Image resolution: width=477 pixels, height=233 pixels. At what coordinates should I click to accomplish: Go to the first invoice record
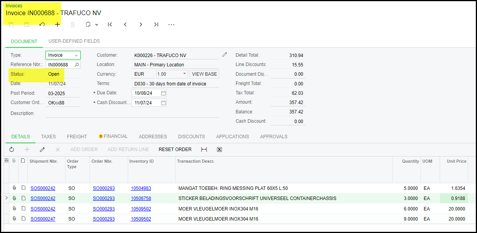tap(110, 24)
